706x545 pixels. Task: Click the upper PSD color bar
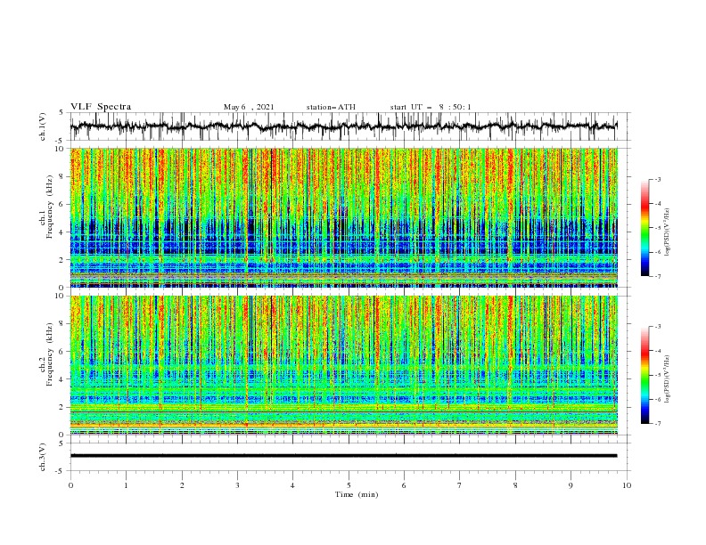click(645, 228)
